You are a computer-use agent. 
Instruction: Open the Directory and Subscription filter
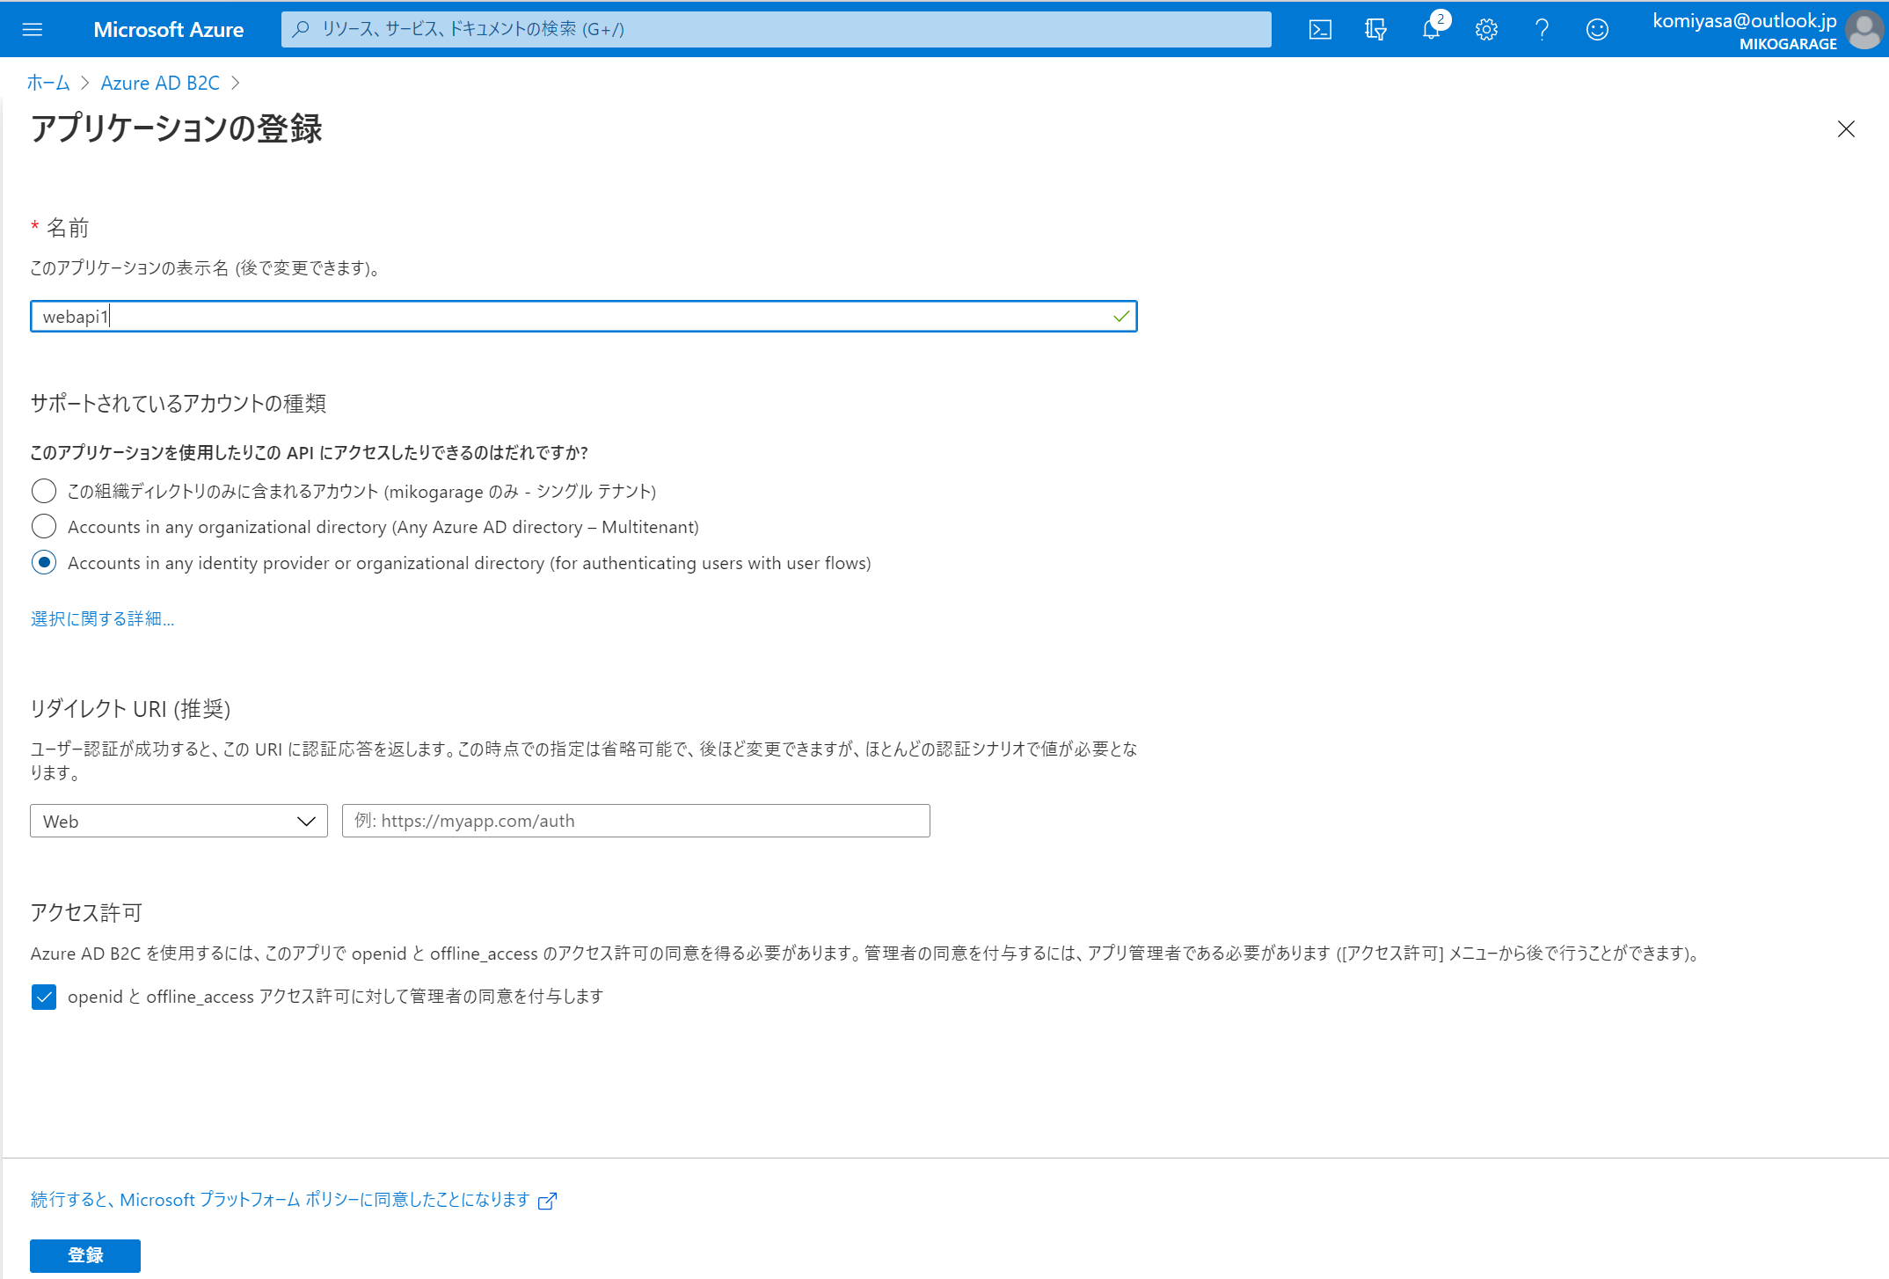coord(1375,29)
